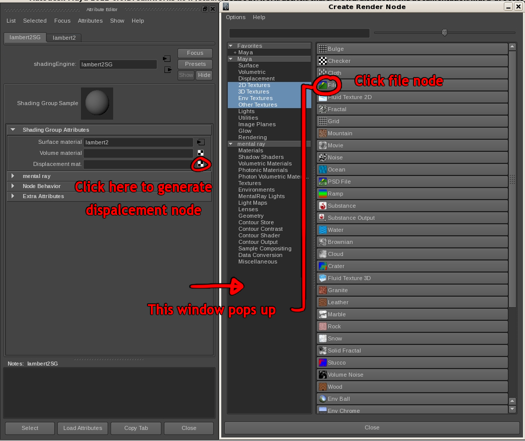The width and height of the screenshot is (525, 441).
Task: Collapse the Maya tree category
Action: tap(231, 59)
